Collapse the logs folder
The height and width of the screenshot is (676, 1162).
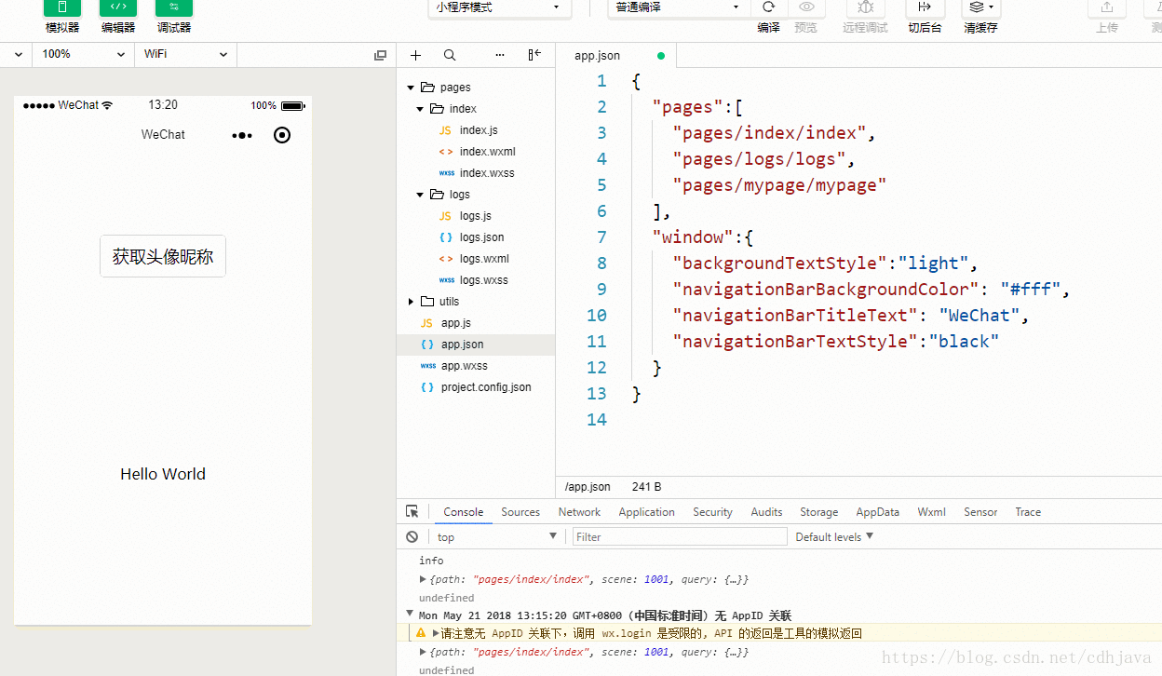420,195
